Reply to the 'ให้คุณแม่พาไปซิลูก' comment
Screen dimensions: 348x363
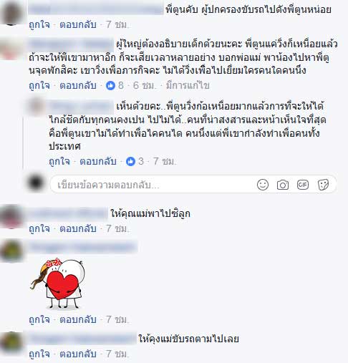pos(78,228)
